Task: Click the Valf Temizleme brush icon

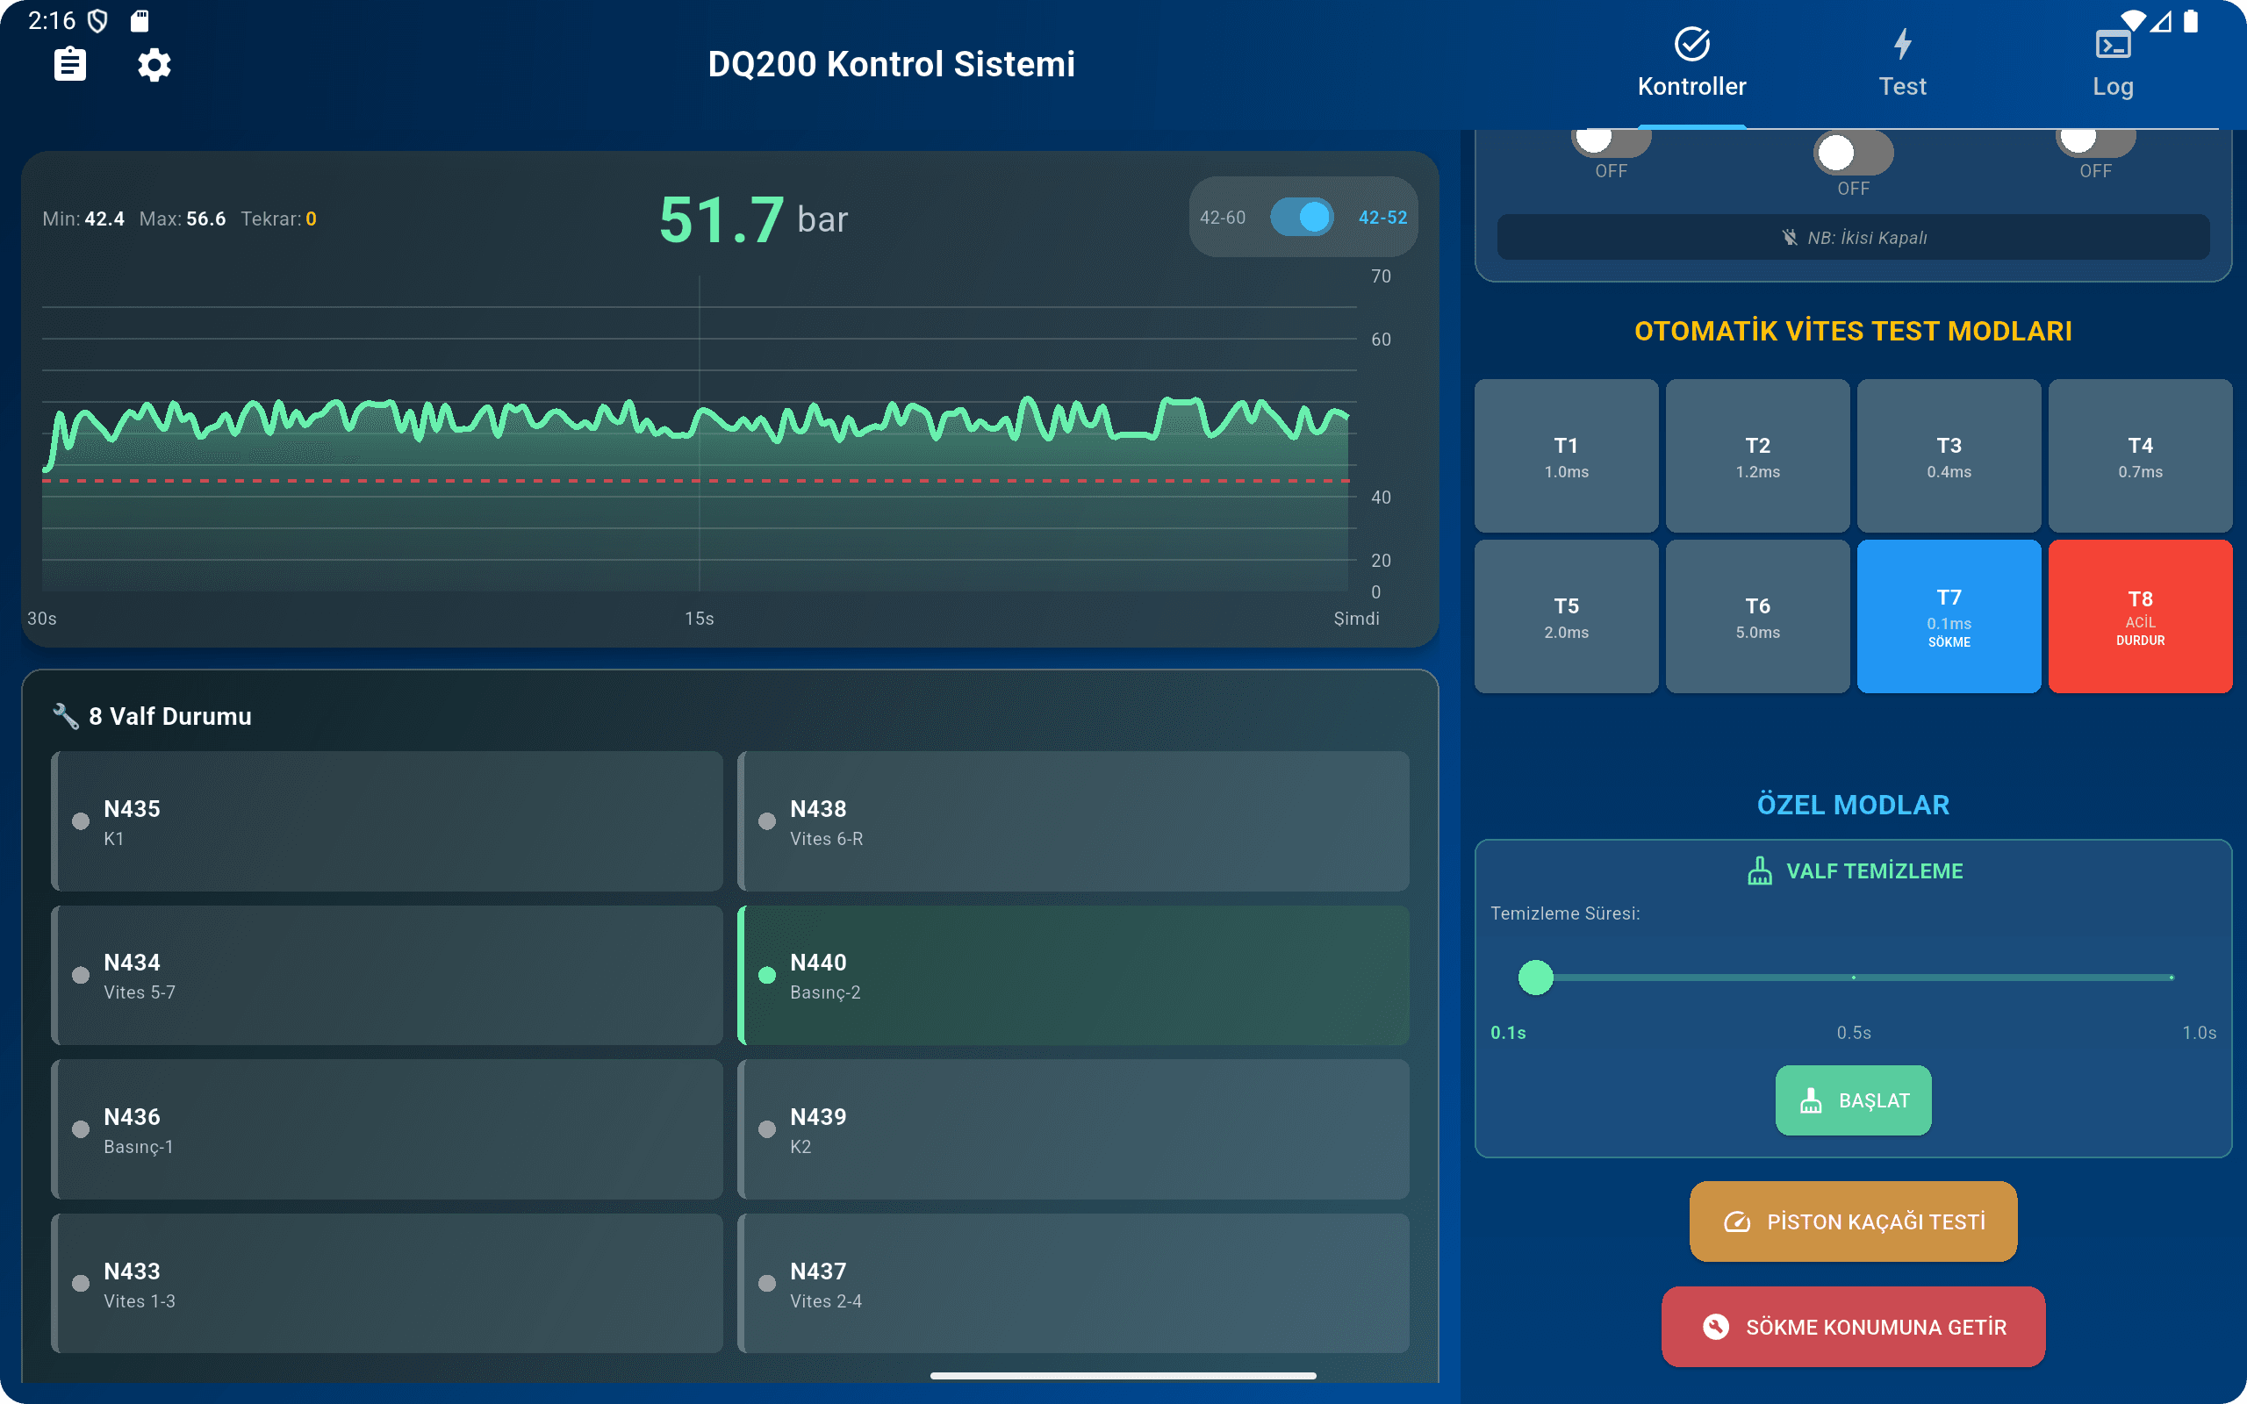Action: click(x=1760, y=871)
